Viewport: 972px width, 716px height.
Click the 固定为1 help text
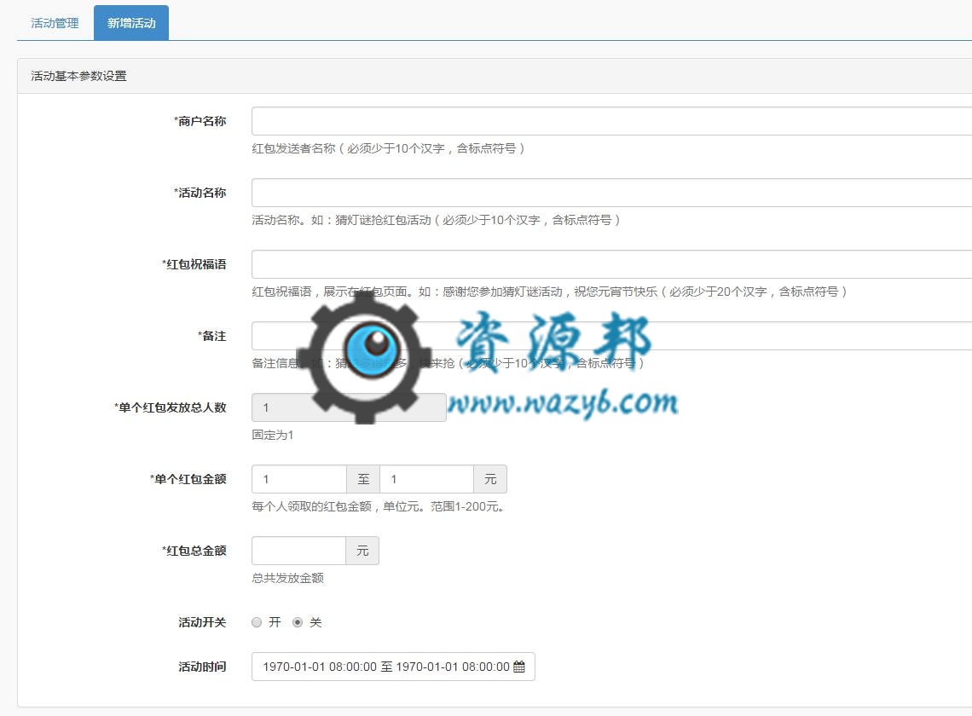pyautogui.click(x=273, y=435)
